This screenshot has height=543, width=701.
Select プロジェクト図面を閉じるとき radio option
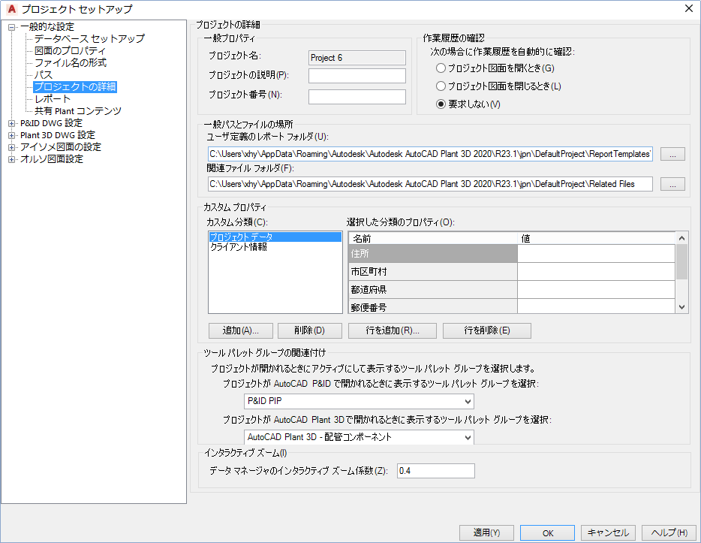tap(441, 86)
